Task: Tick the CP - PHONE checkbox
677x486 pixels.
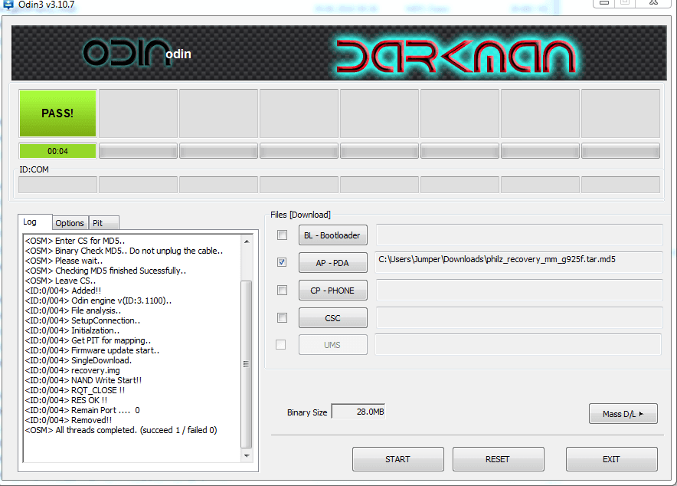Action: coord(282,291)
